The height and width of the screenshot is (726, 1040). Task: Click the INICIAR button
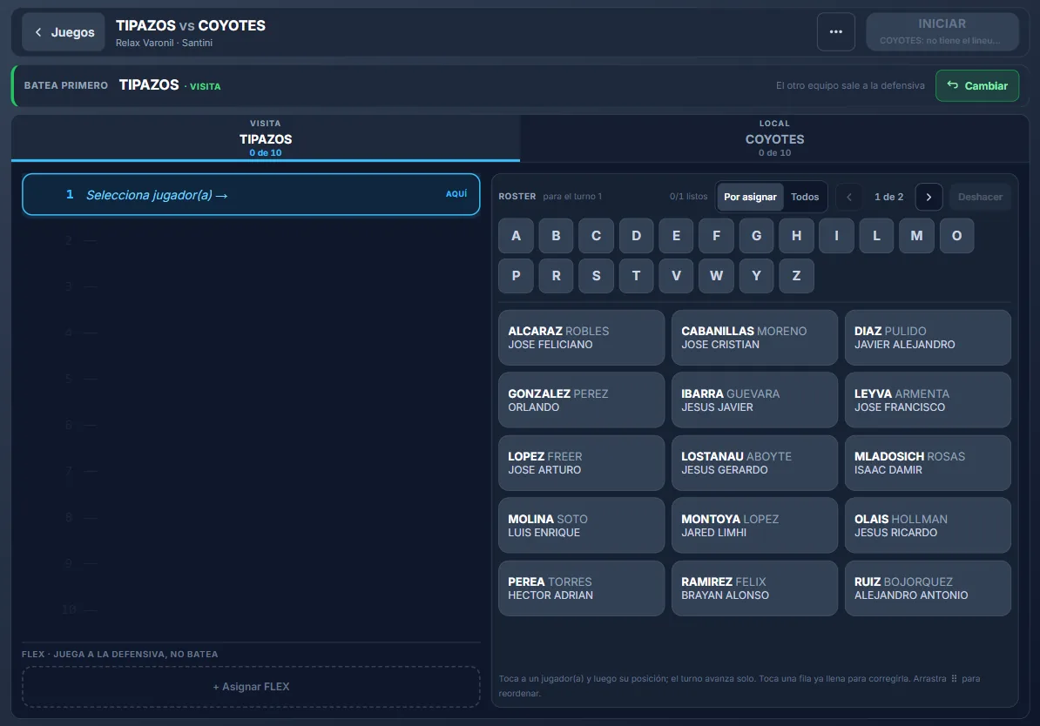coord(942,32)
